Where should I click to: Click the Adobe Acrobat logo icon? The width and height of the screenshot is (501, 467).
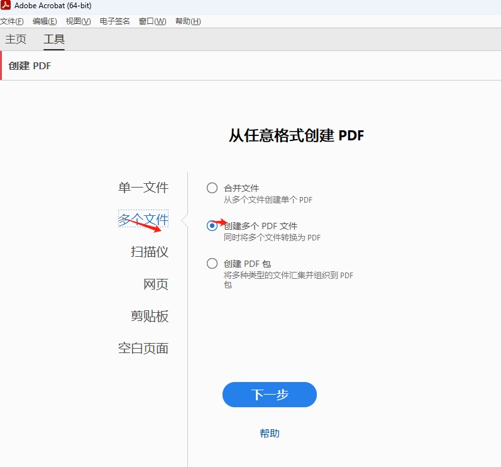tap(6, 6)
